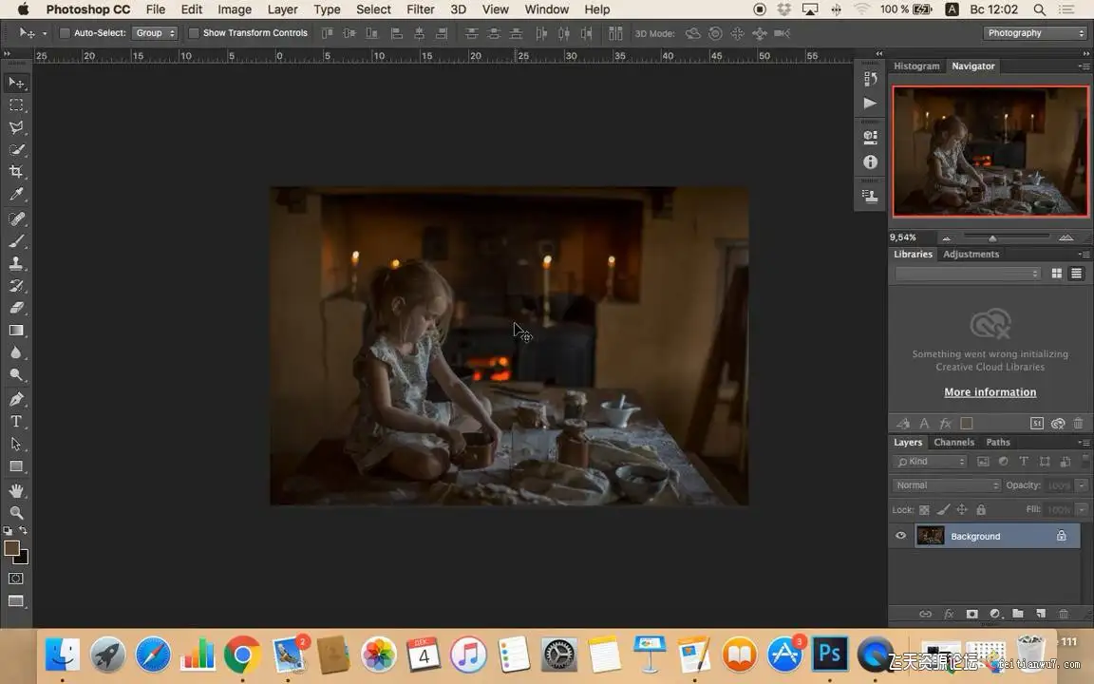Select the Horizontal Type tool
This screenshot has height=684, width=1094.
click(x=16, y=422)
